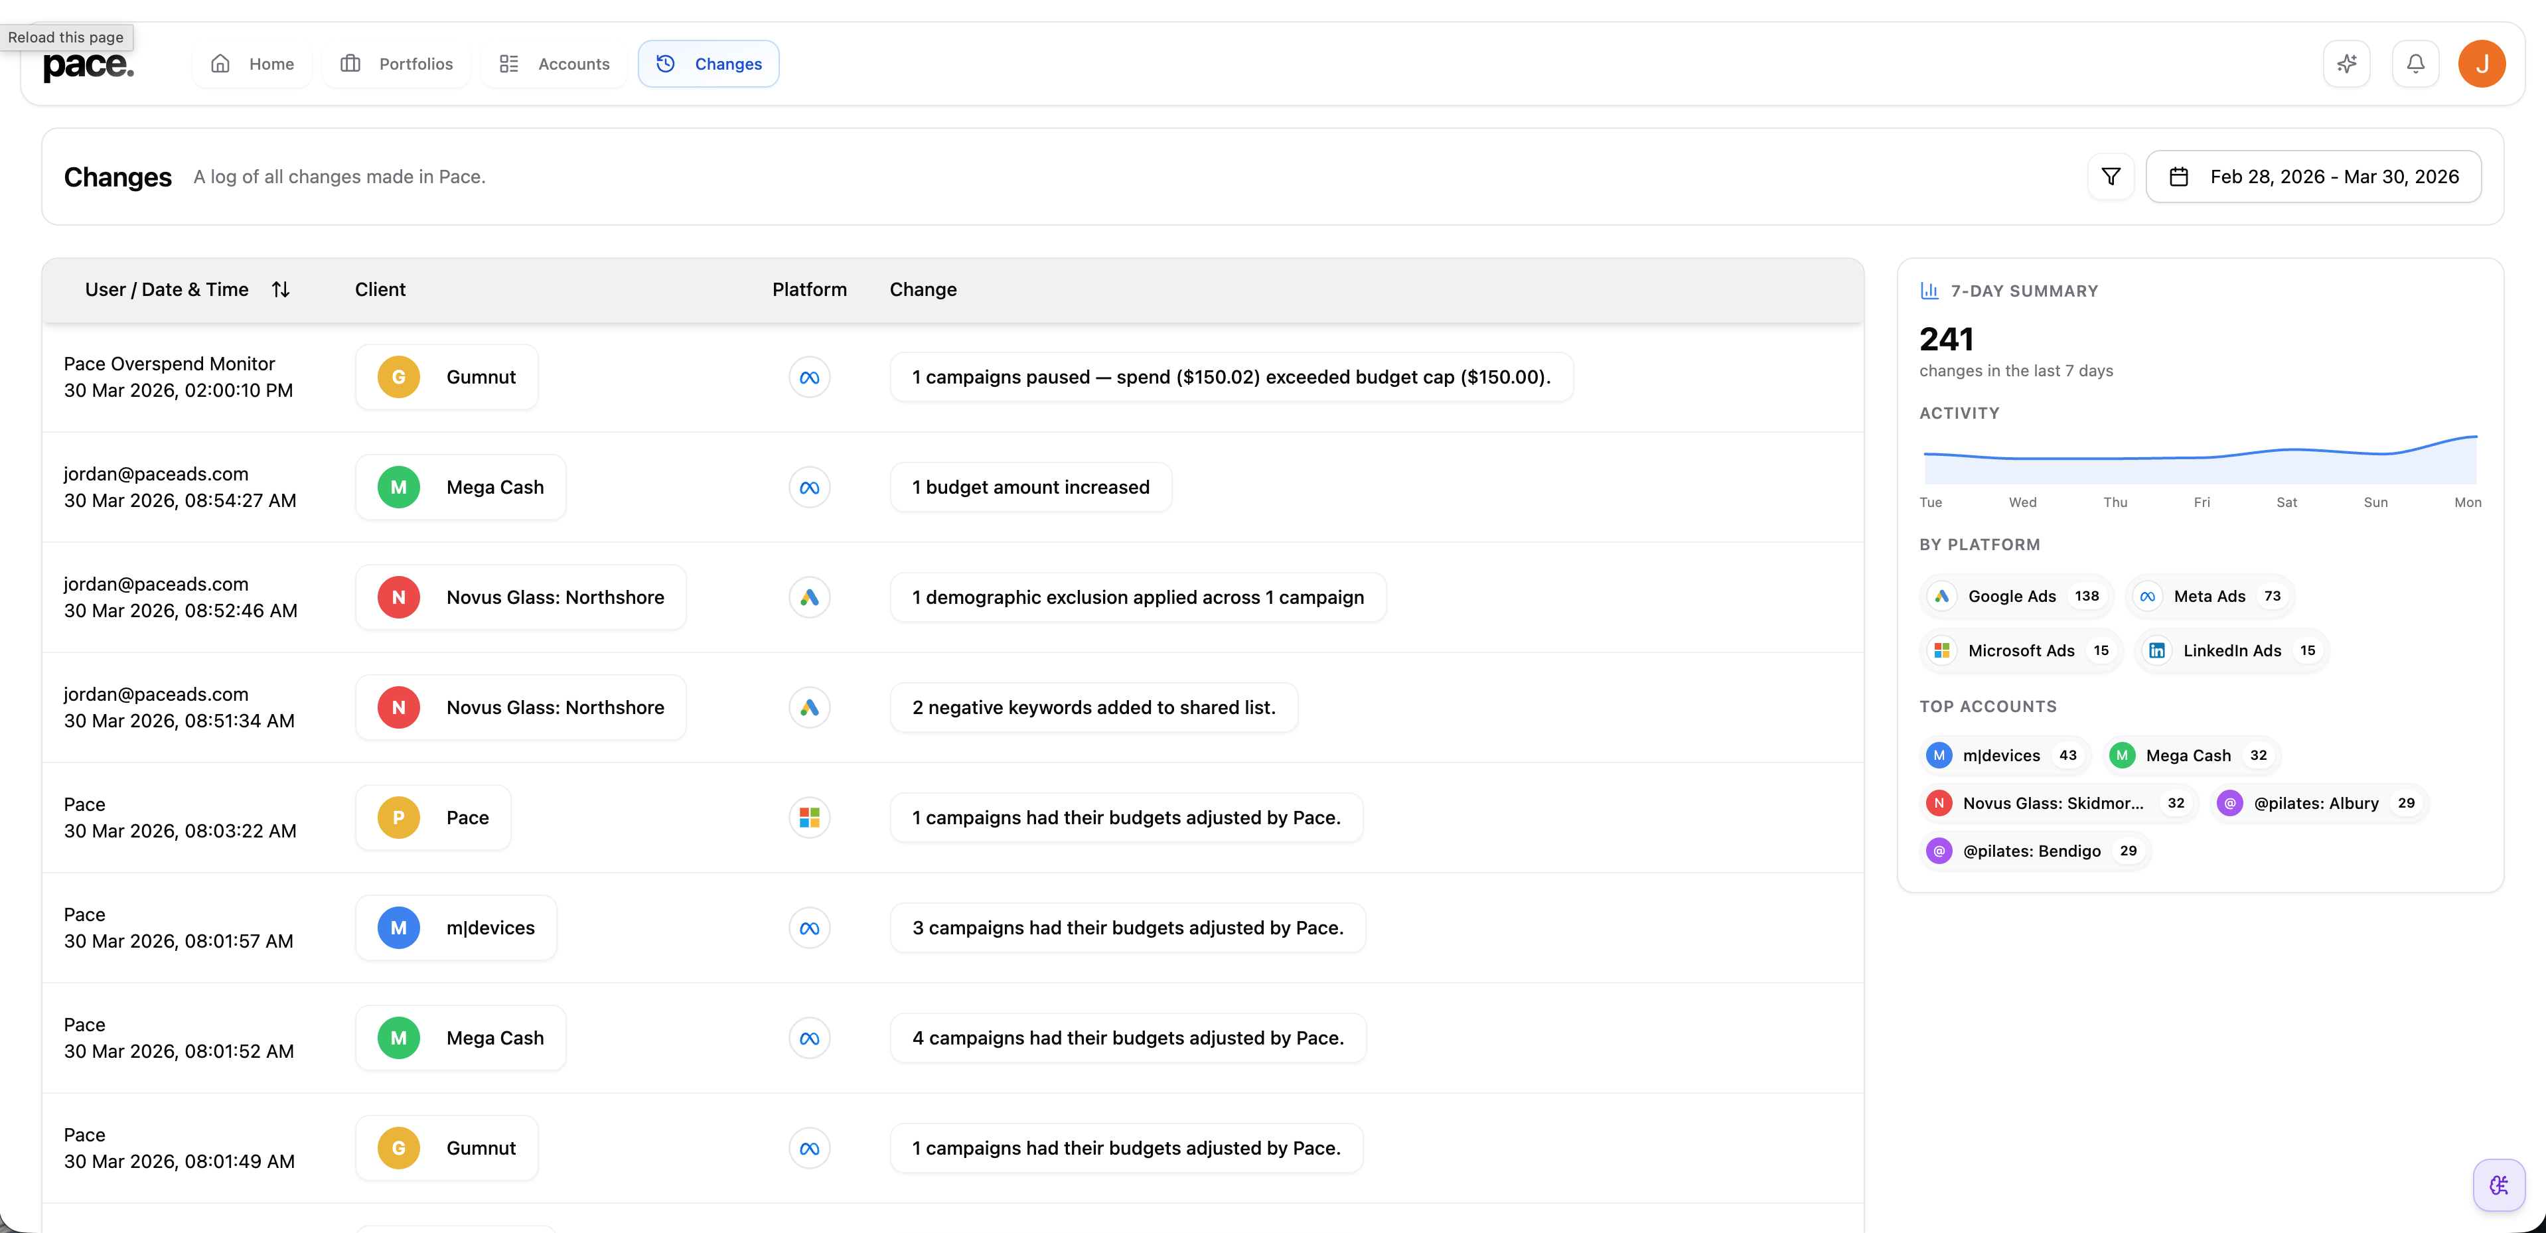Click the notifications bell icon
The width and height of the screenshot is (2546, 1233).
[2415, 64]
